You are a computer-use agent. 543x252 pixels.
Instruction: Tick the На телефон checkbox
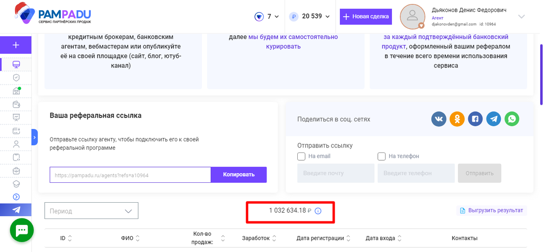[381, 156]
